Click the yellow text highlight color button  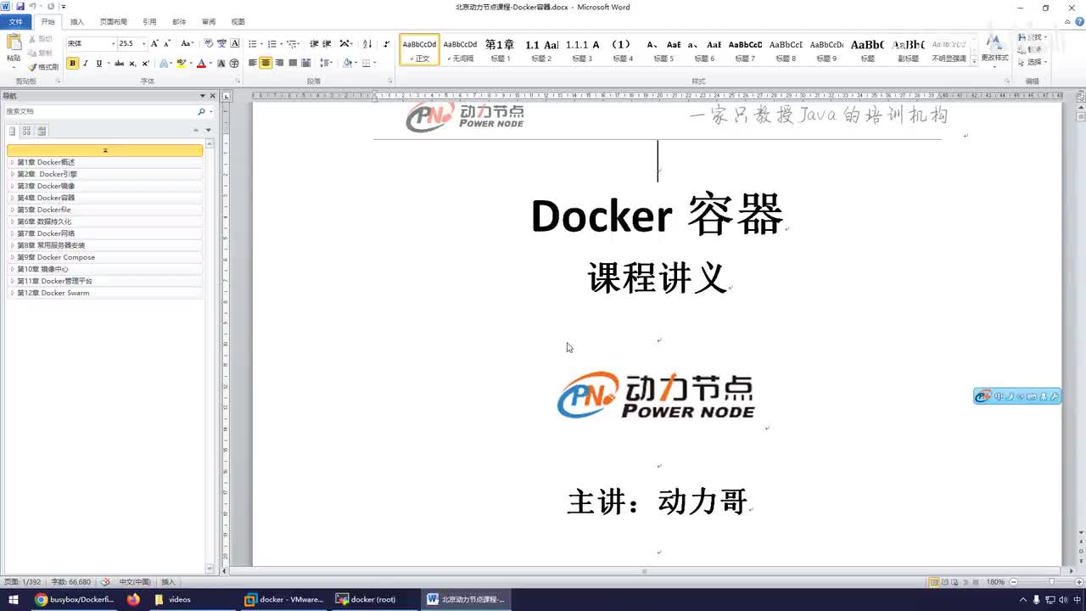(181, 64)
